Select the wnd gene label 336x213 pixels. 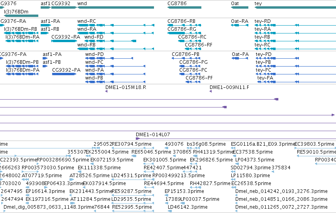tap(82, 4)
